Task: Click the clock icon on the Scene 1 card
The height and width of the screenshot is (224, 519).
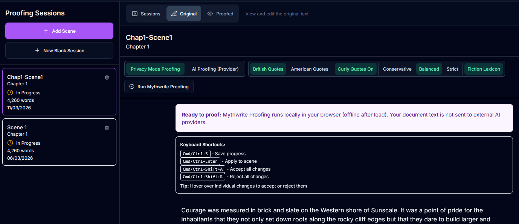Action: (10, 143)
